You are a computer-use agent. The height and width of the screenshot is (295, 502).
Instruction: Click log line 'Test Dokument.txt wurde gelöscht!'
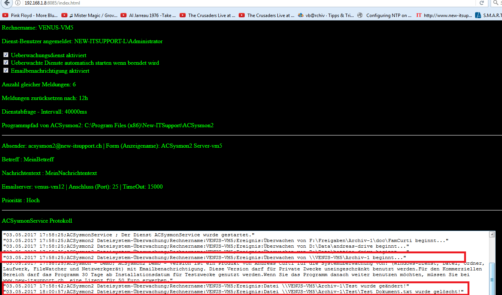pyautogui.click(x=234, y=291)
